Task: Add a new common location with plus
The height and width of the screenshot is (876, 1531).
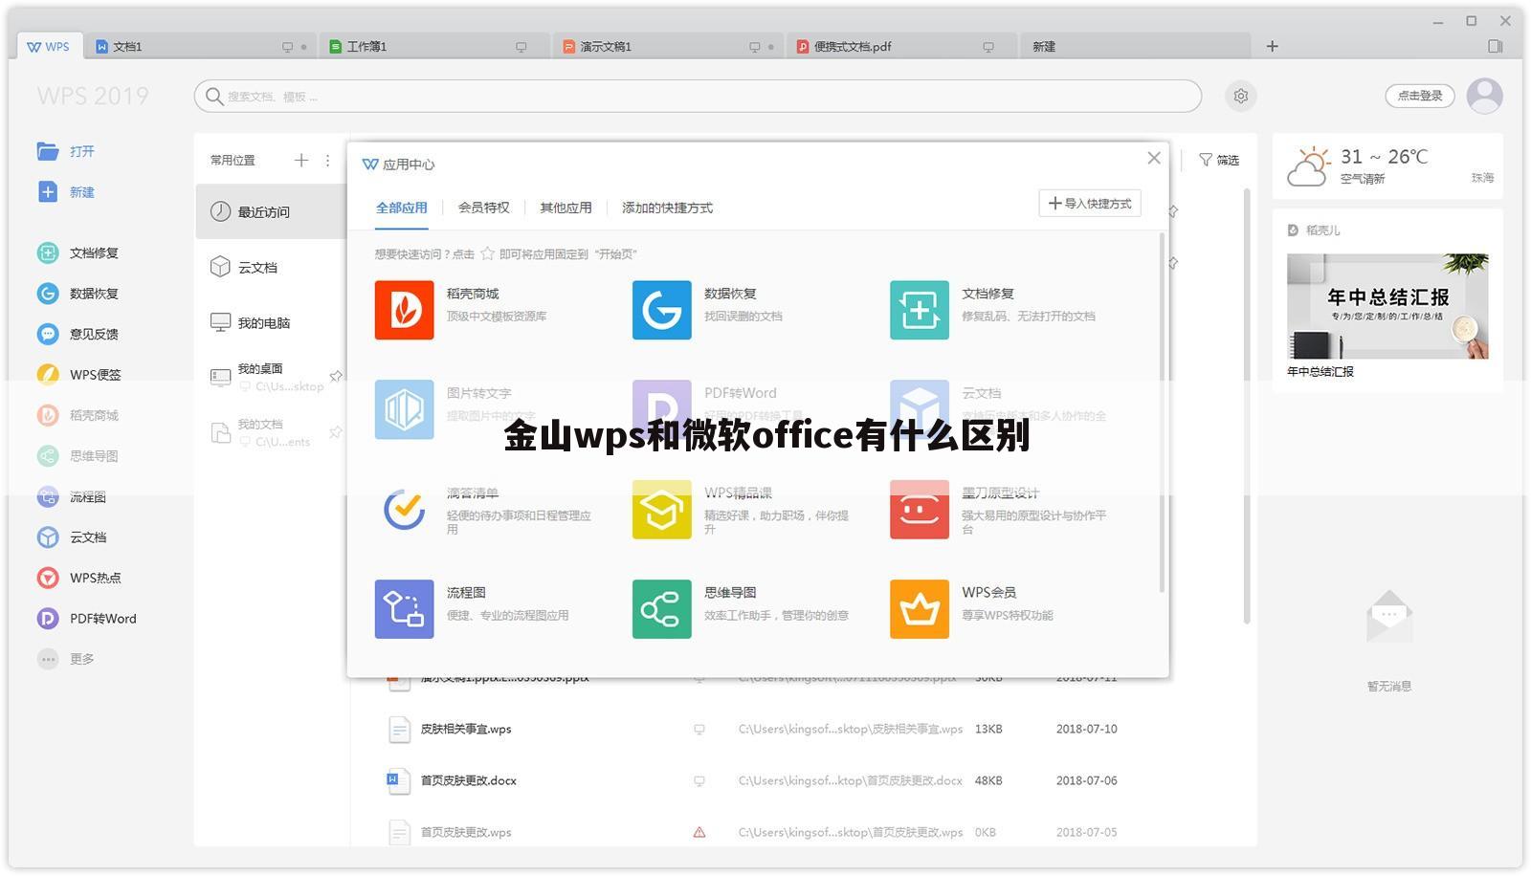Action: (301, 160)
